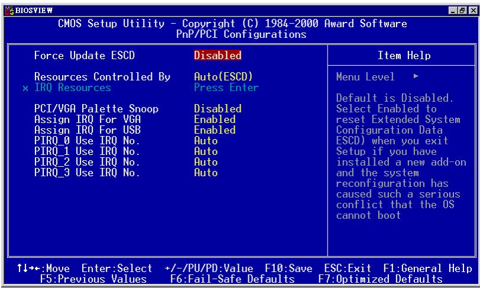The image size is (480, 288).
Task: Change the Force Update ESCD Disabled value
Action: pyautogui.click(x=218, y=56)
